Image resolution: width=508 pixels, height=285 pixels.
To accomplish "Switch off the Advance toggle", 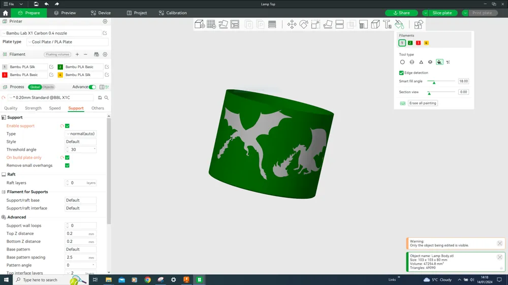I will [92, 87].
